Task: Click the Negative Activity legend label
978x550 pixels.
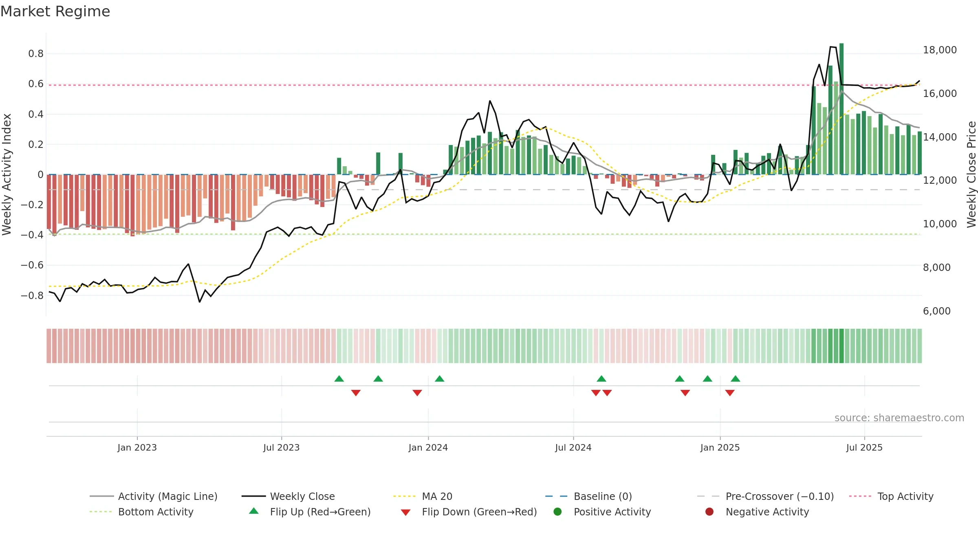Action: point(767,512)
